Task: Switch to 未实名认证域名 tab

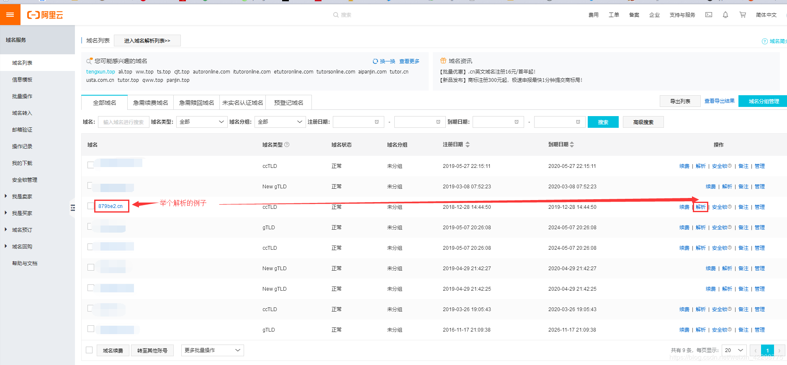Action: tap(243, 103)
